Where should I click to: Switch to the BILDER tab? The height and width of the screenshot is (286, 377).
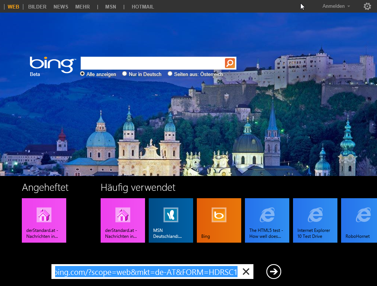coord(37,7)
